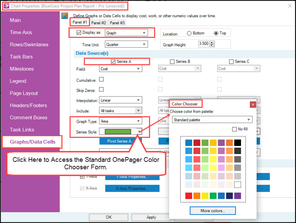296x223 pixels.
Task: Choose yellow swatch in bottom palette row
Action: tap(205, 196)
